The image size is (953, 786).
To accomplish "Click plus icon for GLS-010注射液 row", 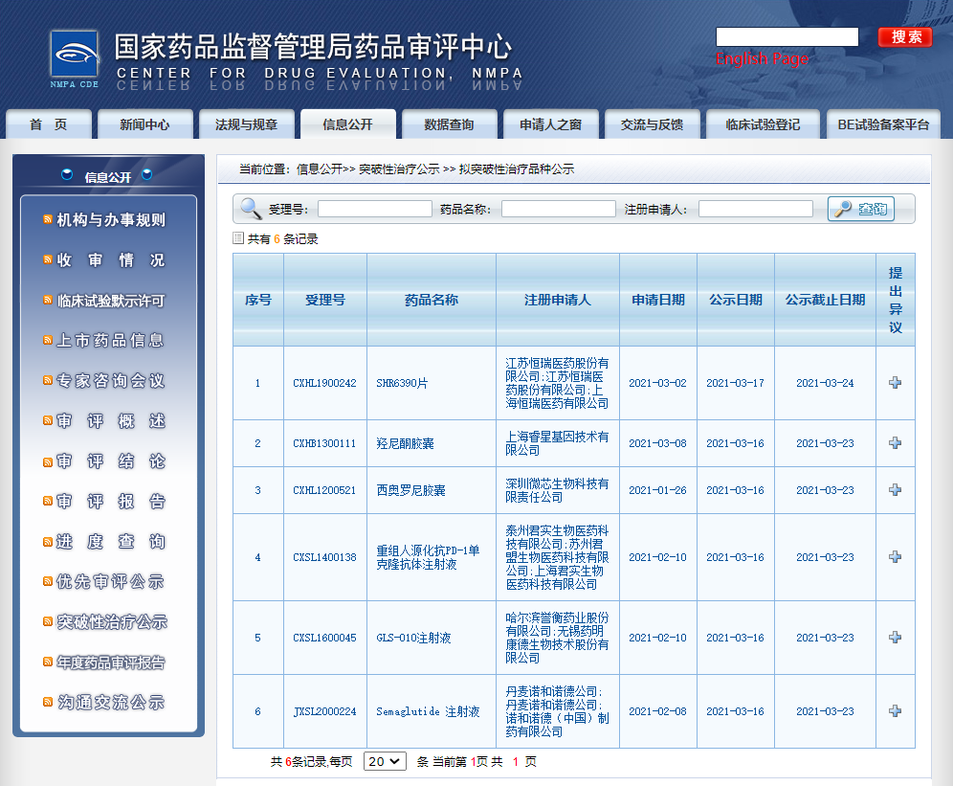I will click(x=895, y=637).
